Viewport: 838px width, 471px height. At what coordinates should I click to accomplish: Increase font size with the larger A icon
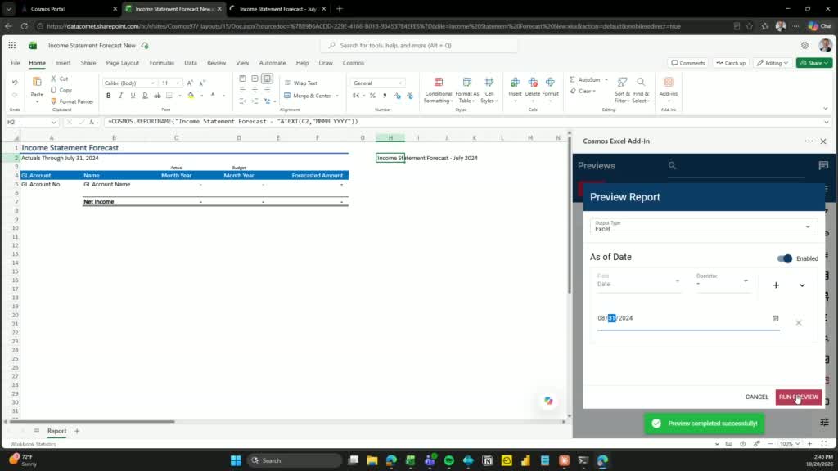[x=190, y=83]
